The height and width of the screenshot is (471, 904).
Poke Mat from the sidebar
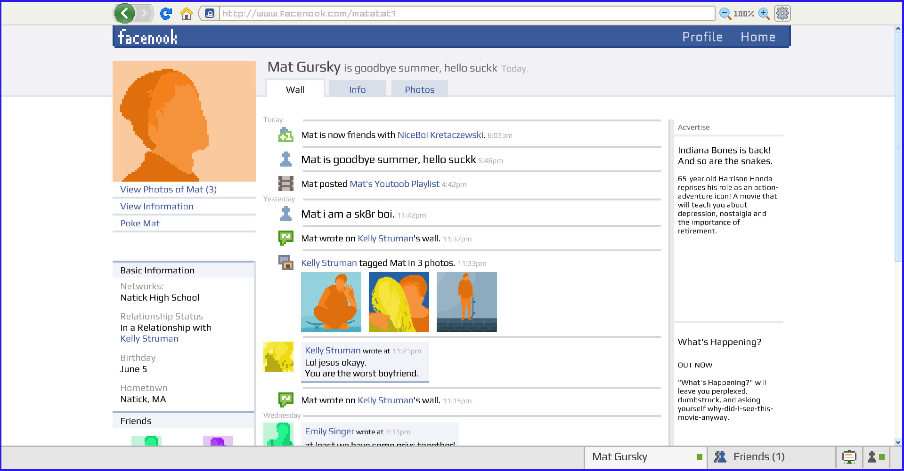140,224
